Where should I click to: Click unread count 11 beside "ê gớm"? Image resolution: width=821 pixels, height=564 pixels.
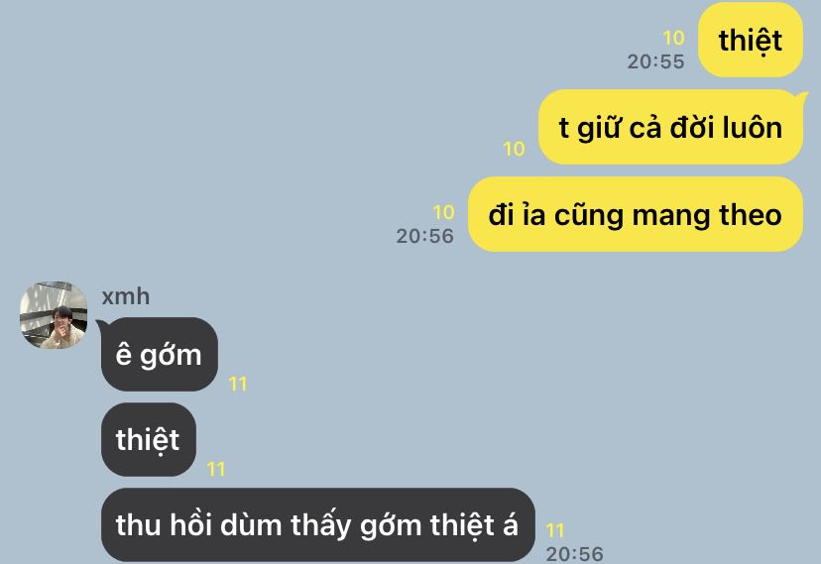point(238,385)
